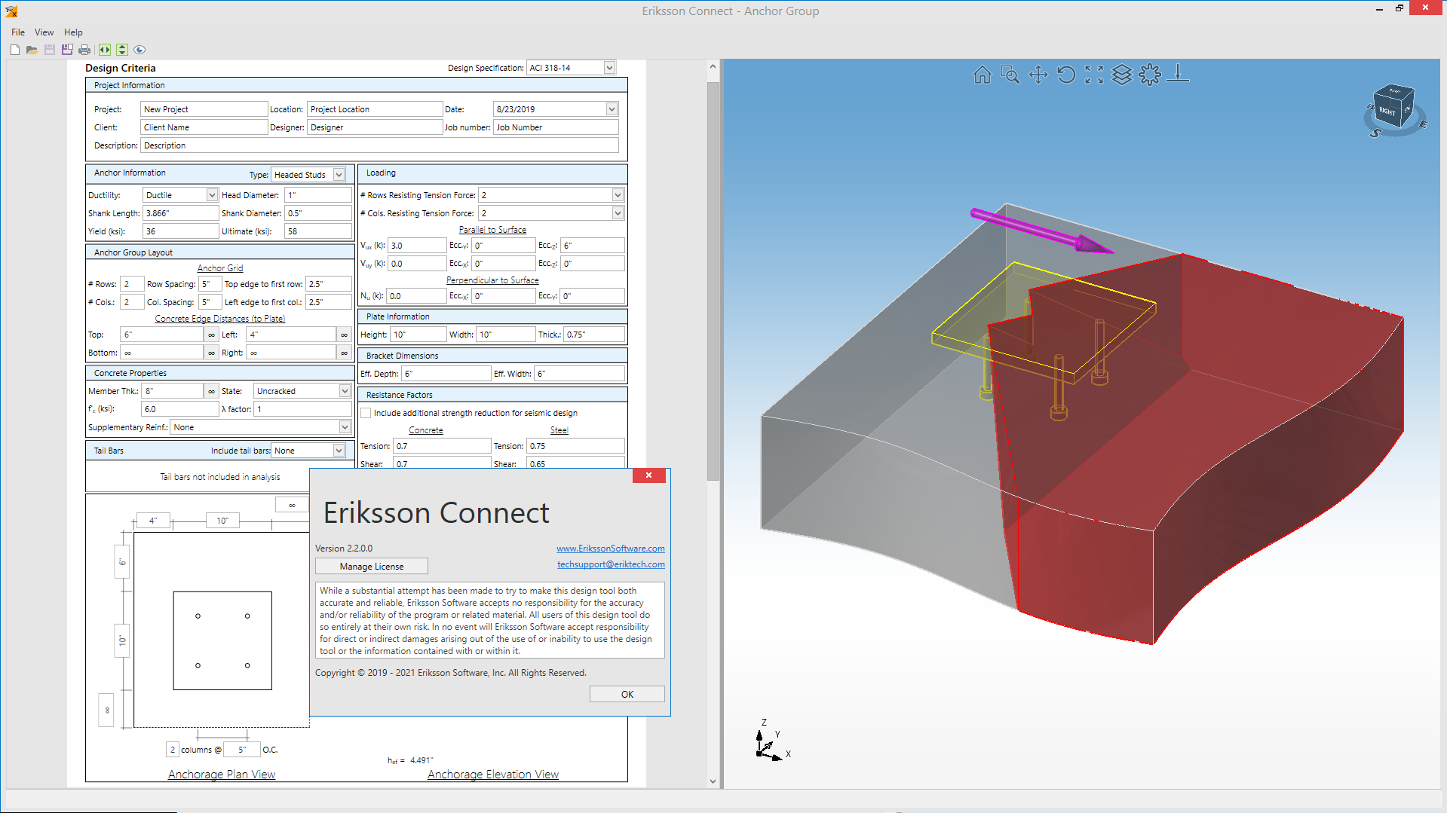The height and width of the screenshot is (813, 1447).
Task: Click the Save As icon
Action: (67, 50)
